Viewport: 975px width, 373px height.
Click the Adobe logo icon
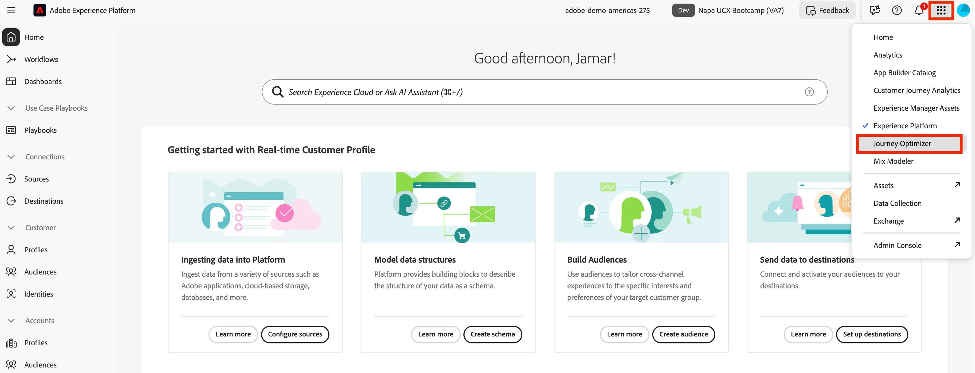40,10
